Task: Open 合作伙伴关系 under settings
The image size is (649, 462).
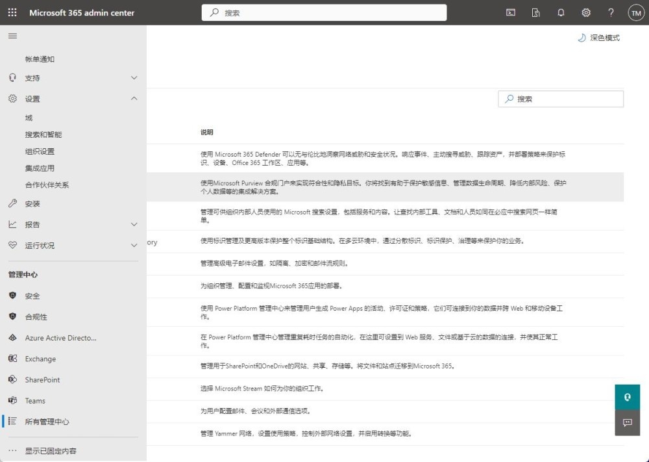Action: [x=47, y=185]
